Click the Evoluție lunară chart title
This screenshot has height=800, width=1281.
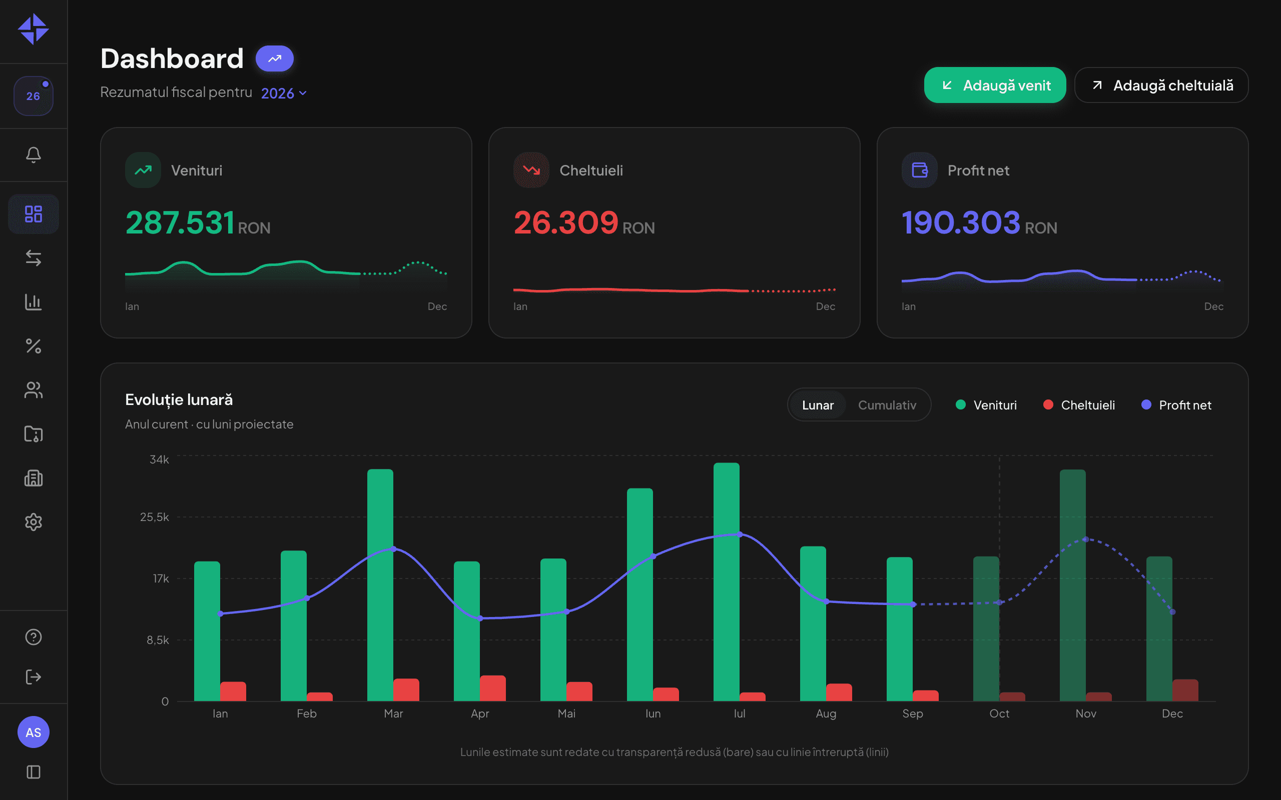[x=179, y=400]
